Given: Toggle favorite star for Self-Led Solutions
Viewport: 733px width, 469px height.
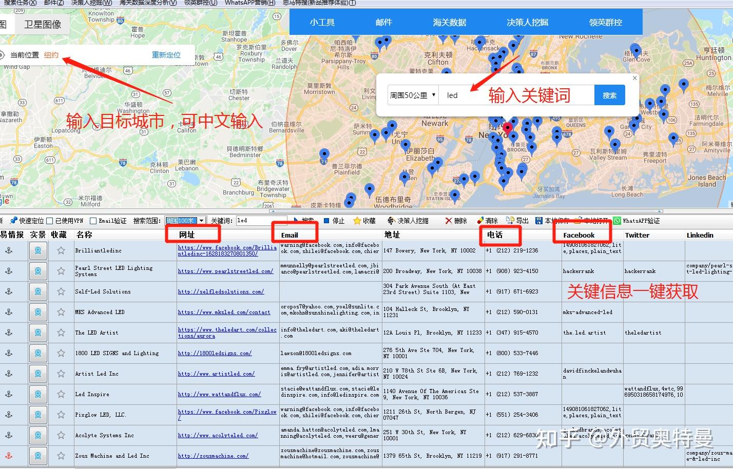Looking at the screenshot, I should click(x=61, y=291).
